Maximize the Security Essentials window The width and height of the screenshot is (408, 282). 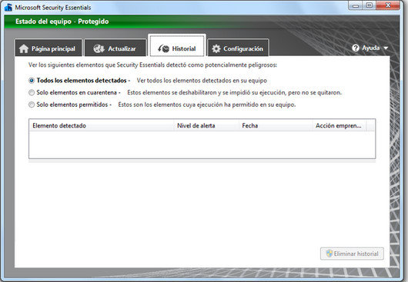pos(370,5)
